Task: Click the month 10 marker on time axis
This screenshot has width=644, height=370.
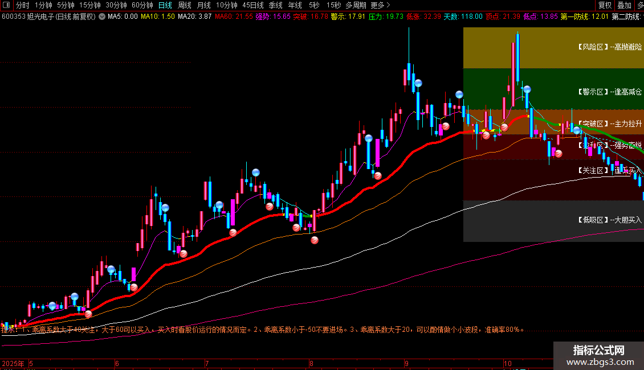Action: pos(508,363)
